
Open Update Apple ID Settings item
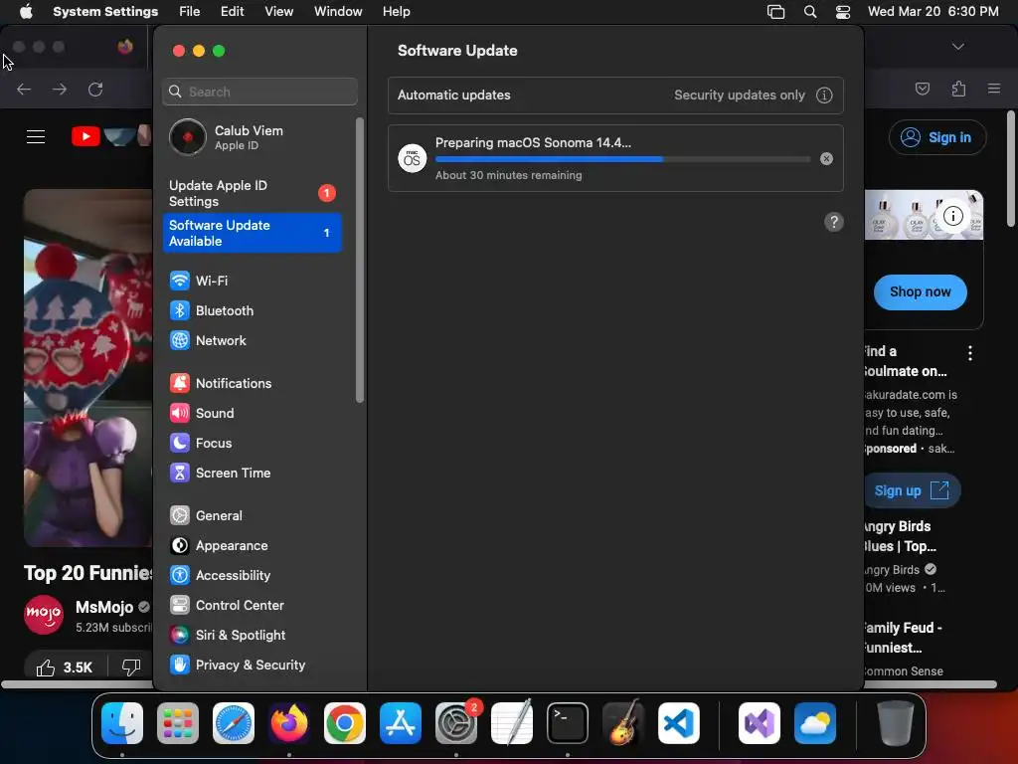coord(252,193)
